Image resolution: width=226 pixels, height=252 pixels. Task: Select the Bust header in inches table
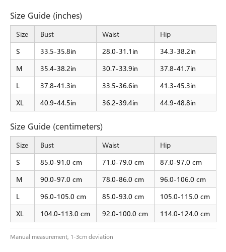click(65, 34)
